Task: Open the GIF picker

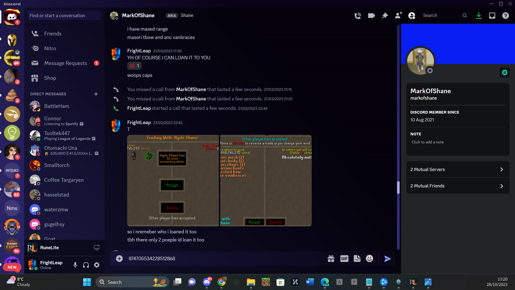Action: tap(344, 259)
